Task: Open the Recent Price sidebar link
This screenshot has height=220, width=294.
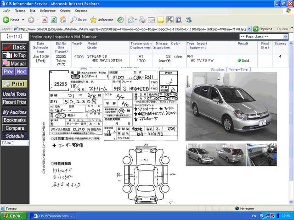Action: tap(15, 102)
